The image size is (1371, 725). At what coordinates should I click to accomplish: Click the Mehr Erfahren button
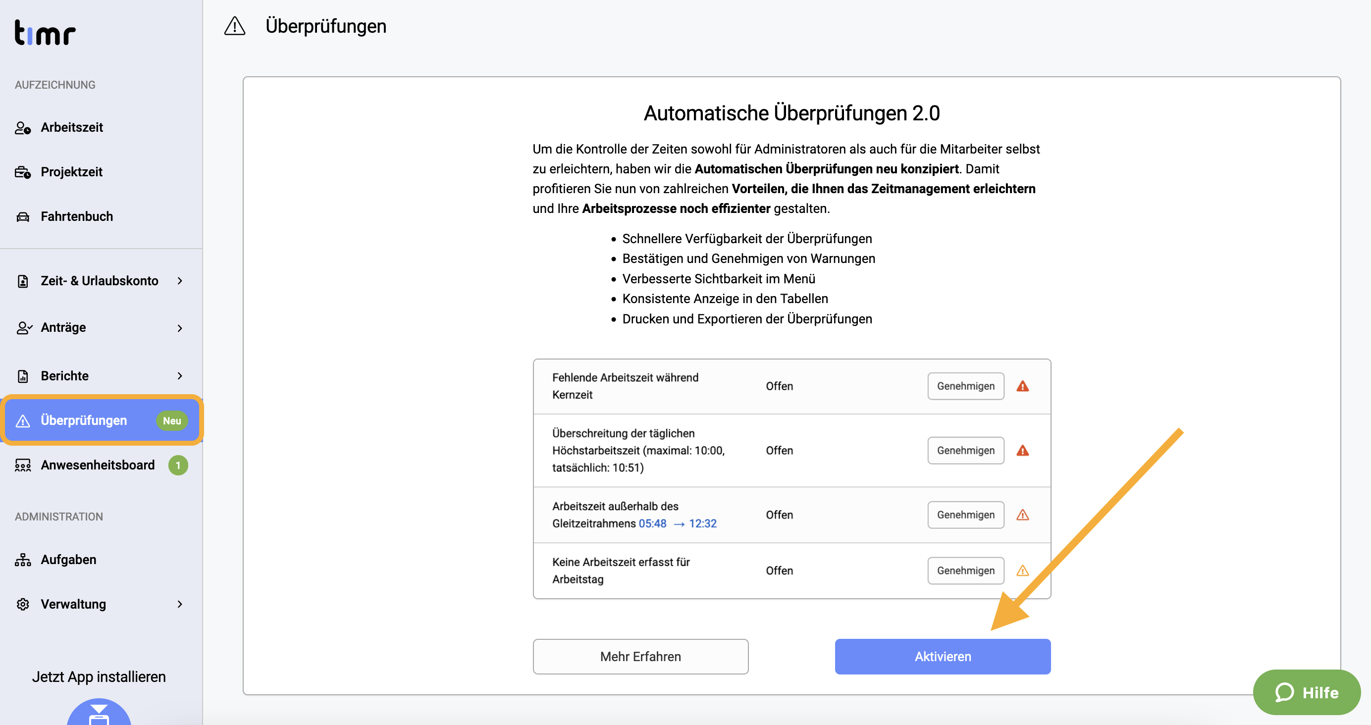click(x=640, y=656)
